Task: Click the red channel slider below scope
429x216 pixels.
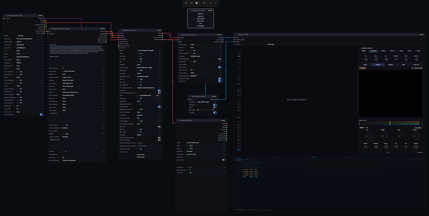Action: click(x=390, y=122)
